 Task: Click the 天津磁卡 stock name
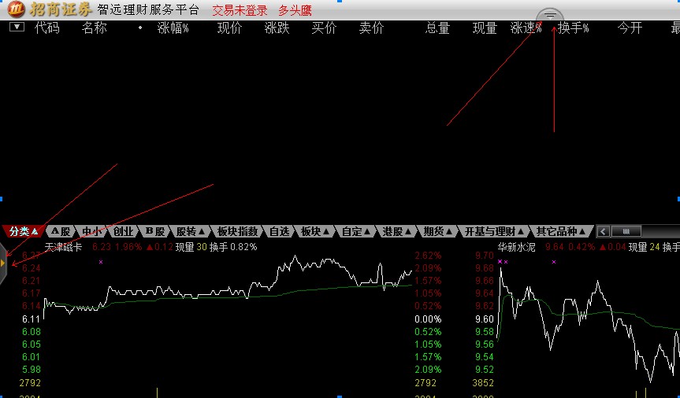click(63, 246)
